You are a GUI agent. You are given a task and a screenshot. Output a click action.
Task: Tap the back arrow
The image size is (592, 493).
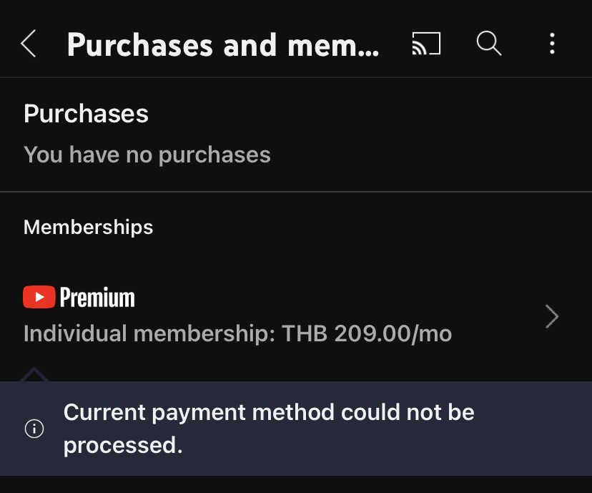pyautogui.click(x=29, y=44)
